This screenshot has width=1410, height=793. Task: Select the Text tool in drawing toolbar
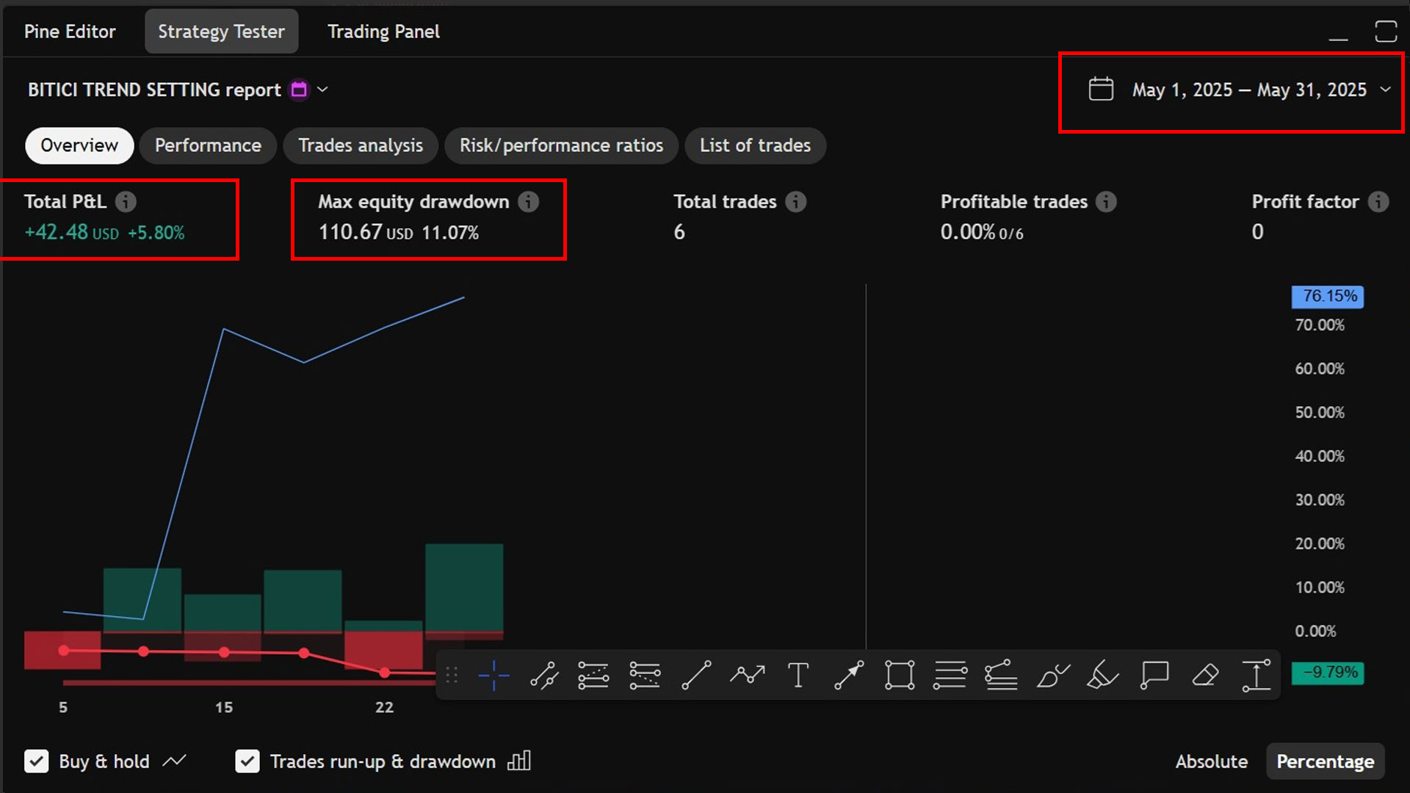pyautogui.click(x=798, y=676)
